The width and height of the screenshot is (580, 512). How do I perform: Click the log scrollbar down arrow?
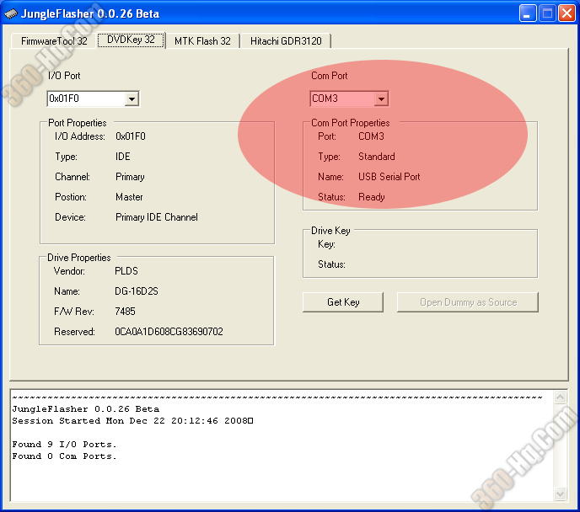coord(561,493)
